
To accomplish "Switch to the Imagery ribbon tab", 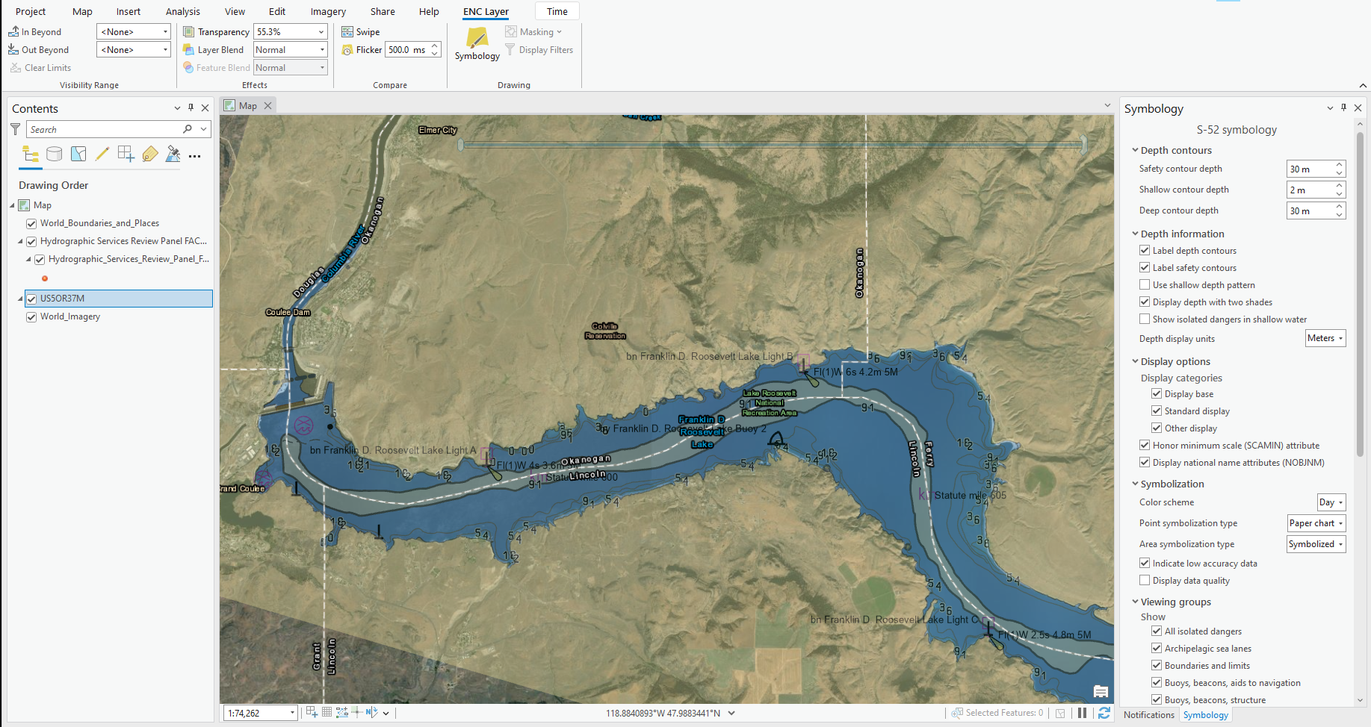I will 328,11.
